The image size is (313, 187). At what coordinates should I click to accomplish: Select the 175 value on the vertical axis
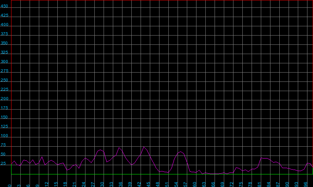(4, 108)
